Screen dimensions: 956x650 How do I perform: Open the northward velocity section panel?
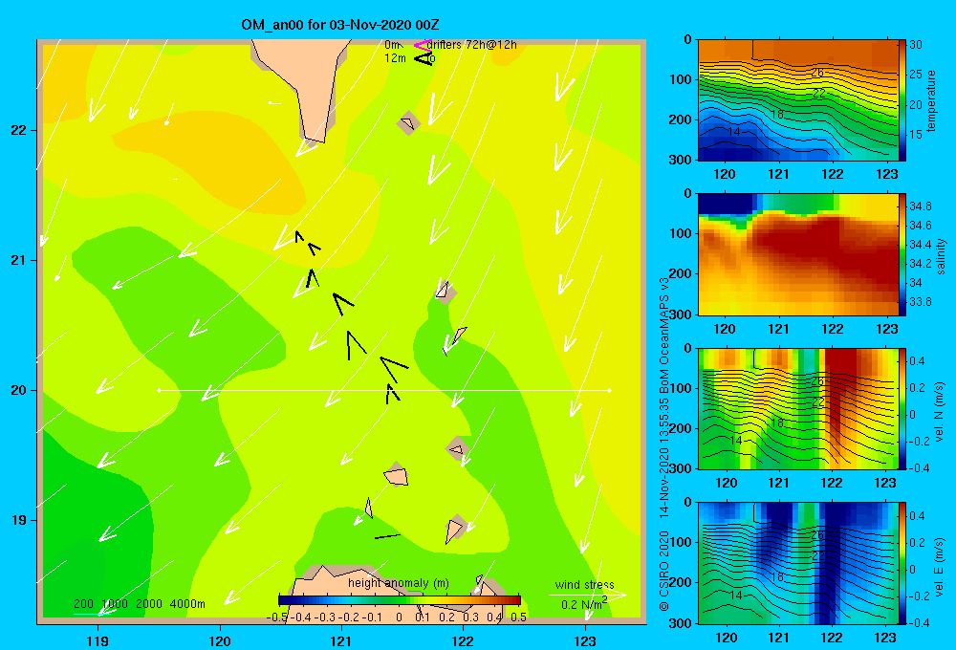click(x=798, y=409)
